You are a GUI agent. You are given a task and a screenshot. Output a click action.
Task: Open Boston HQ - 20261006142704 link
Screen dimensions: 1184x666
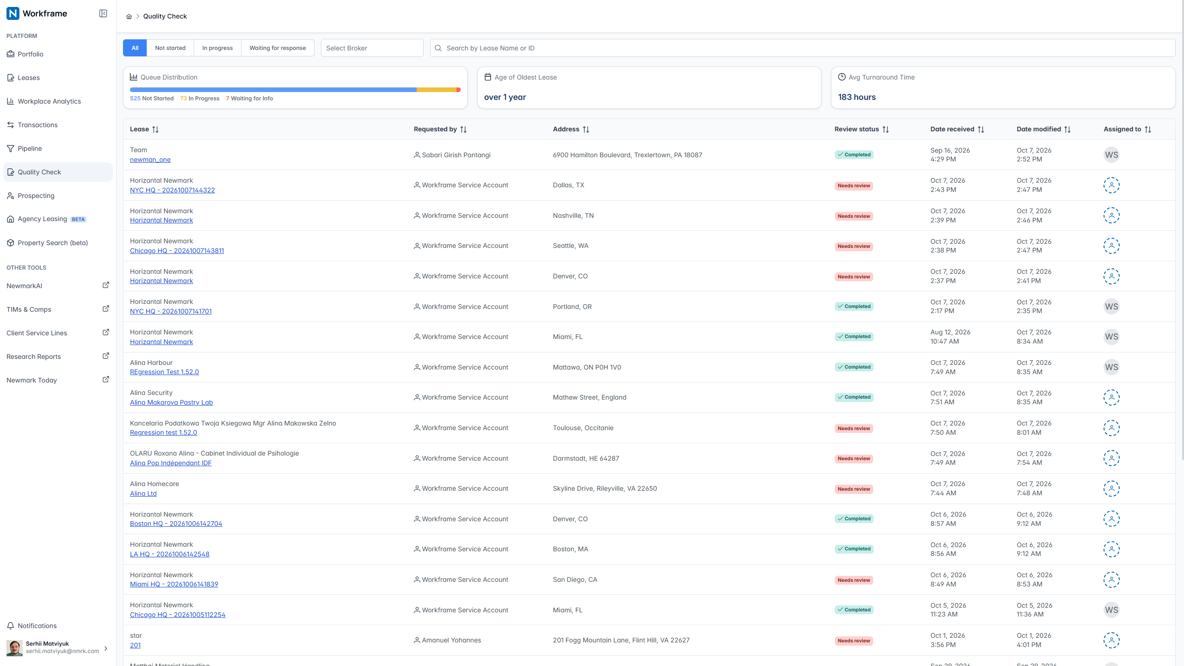pos(176,524)
